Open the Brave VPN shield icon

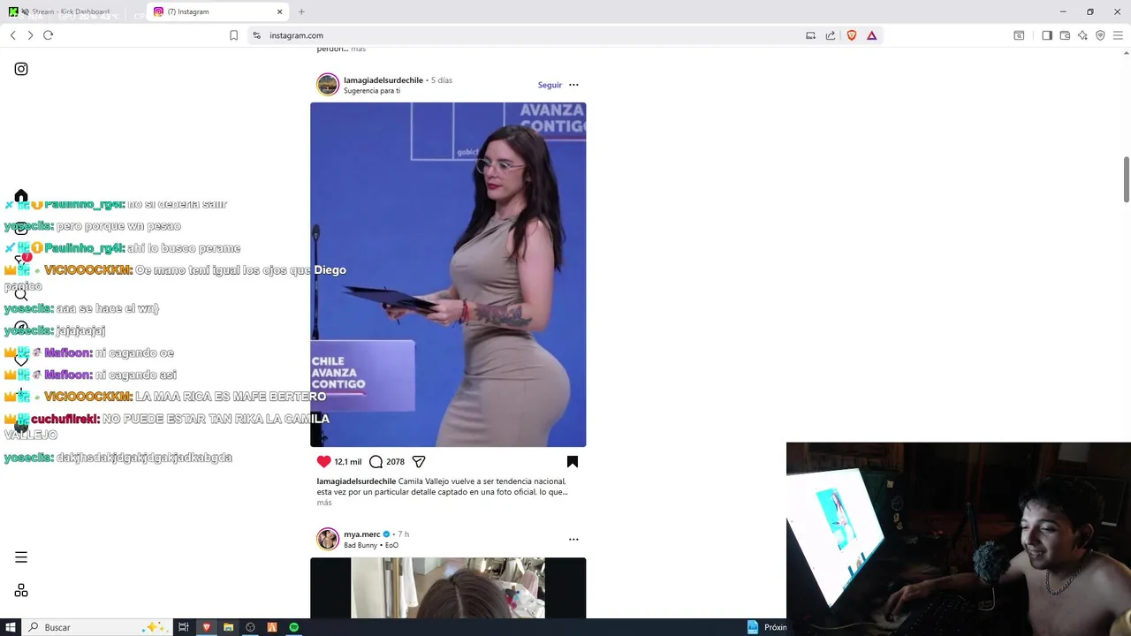pyautogui.click(x=1100, y=35)
